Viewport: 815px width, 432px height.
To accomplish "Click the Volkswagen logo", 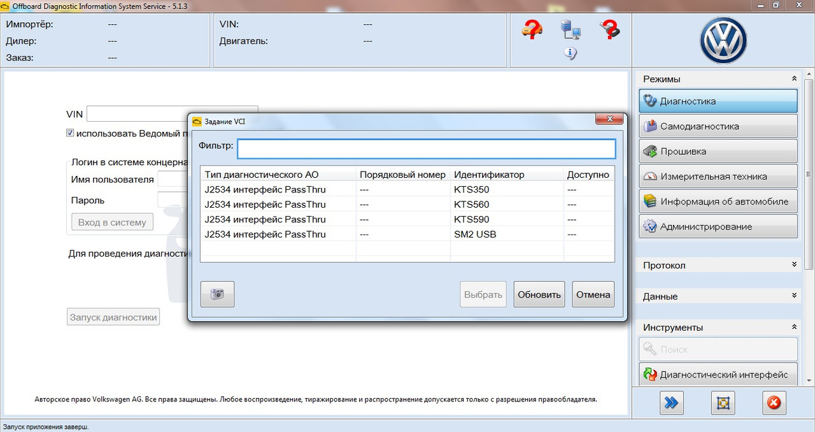I will pyautogui.click(x=723, y=40).
